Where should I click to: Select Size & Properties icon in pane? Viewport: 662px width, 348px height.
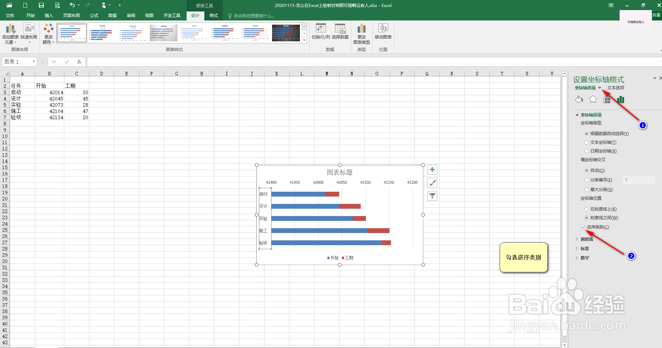(607, 100)
